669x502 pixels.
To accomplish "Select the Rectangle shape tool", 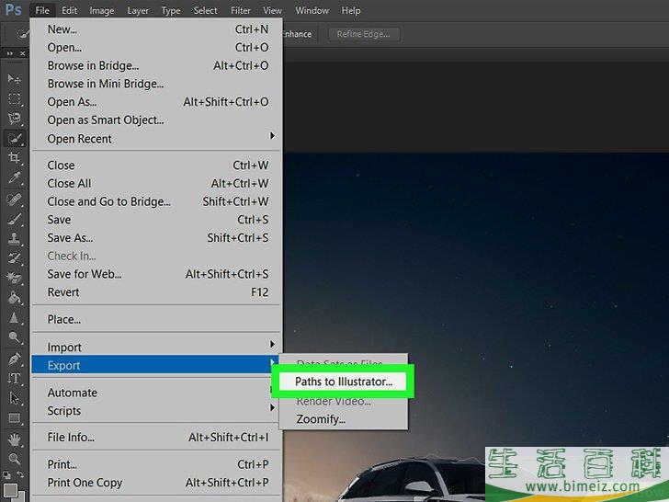I will point(14,417).
